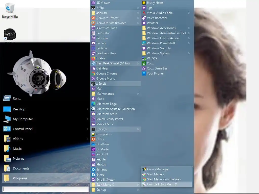Click the Groove Music icon

[93, 79]
